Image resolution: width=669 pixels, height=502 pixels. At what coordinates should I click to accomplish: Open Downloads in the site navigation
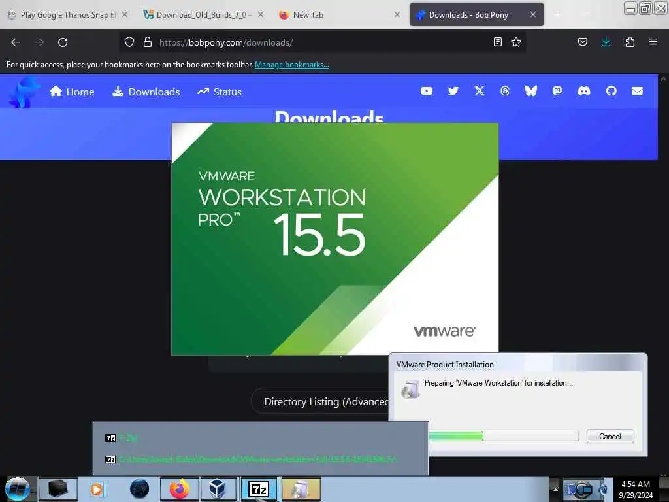146,92
